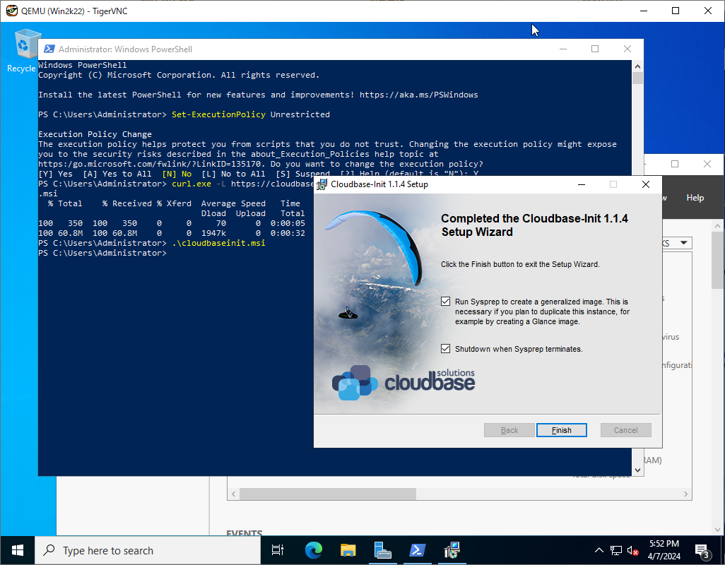Expand the Tasks dropdown arrow in Server Manager
The height and width of the screenshot is (565, 725).
(x=684, y=242)
